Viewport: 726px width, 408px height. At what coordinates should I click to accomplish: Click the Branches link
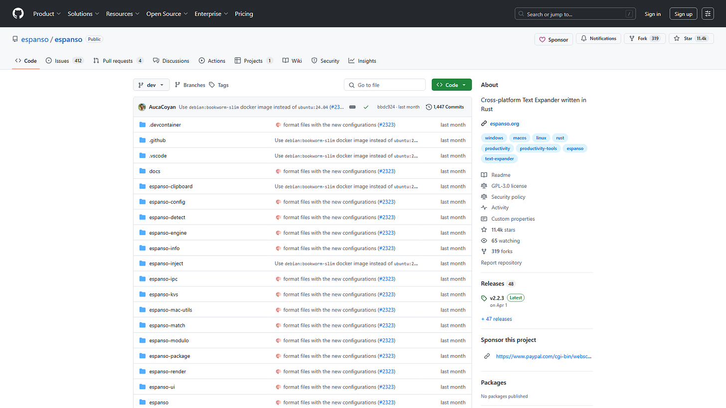point(190,85)
